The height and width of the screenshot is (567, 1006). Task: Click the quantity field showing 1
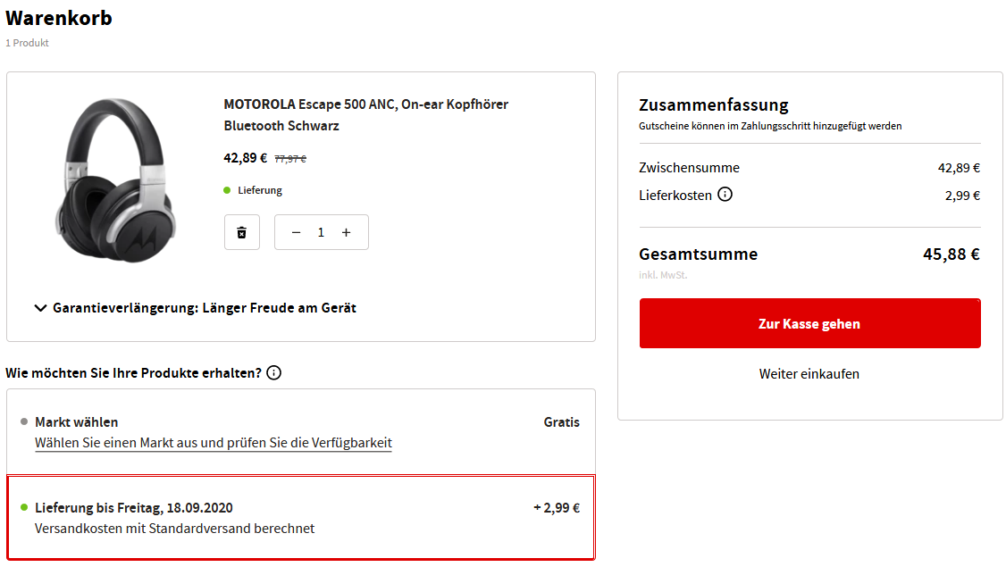[x=321, y=232]
